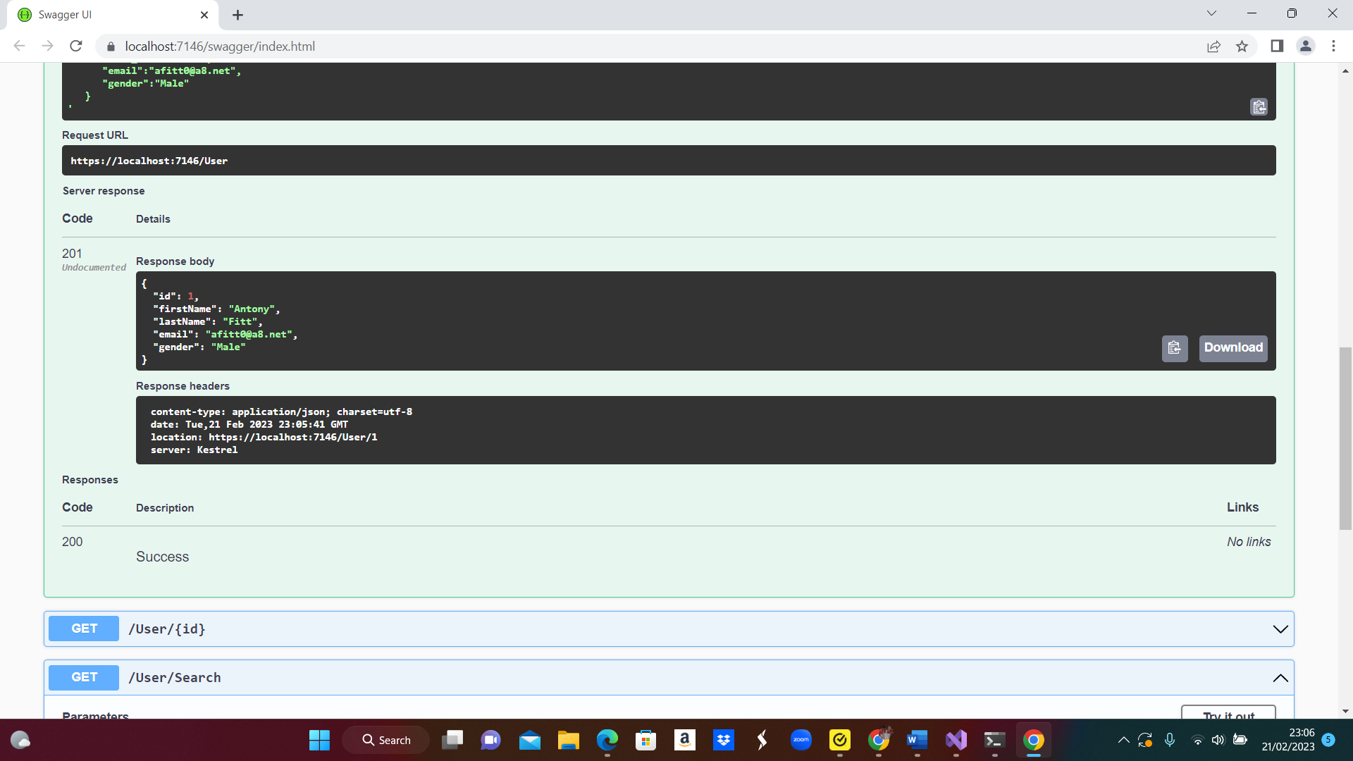Copy the response body to clipboard

[x=1175, y=348]
